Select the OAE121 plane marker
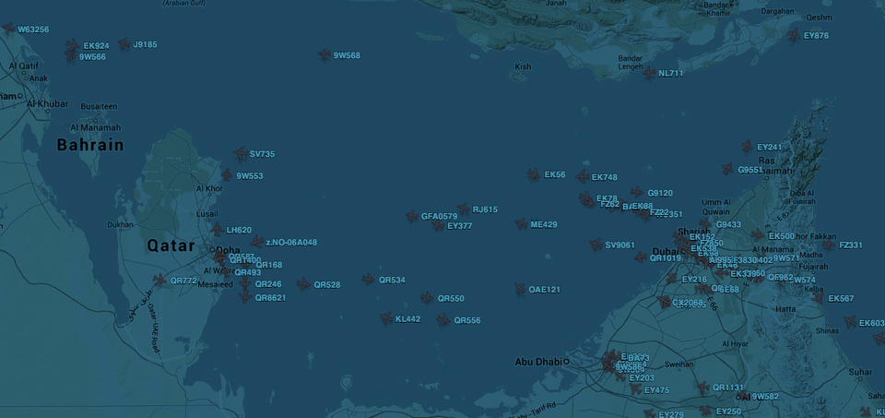885x418 pixels. pos(520,290)
